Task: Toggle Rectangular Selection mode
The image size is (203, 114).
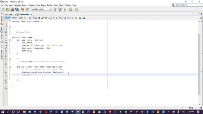Action: click(x=49, y=18)
